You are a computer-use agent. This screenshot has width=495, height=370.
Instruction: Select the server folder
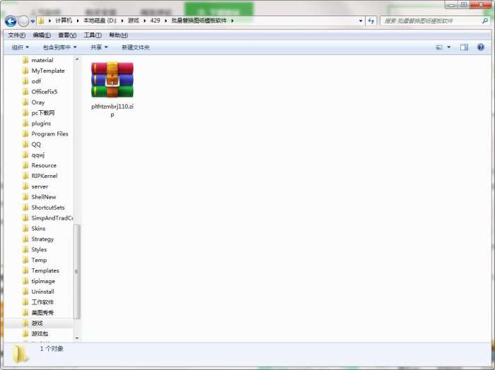click(40, 186)
